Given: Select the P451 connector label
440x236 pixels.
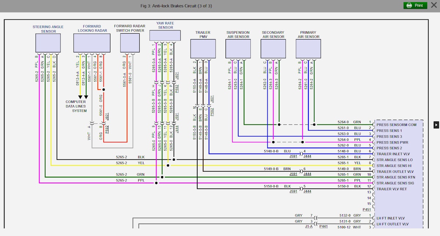Looking at the screenshot, I should pos(366,209).
